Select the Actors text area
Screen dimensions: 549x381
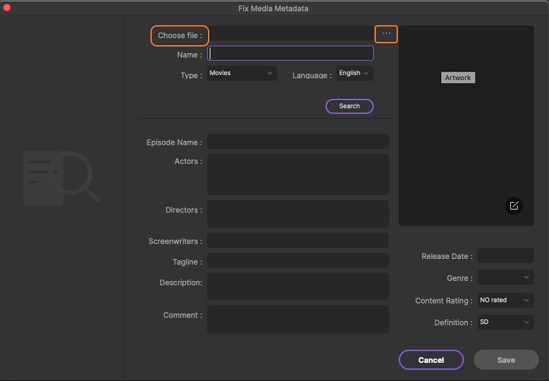point(298,174)
